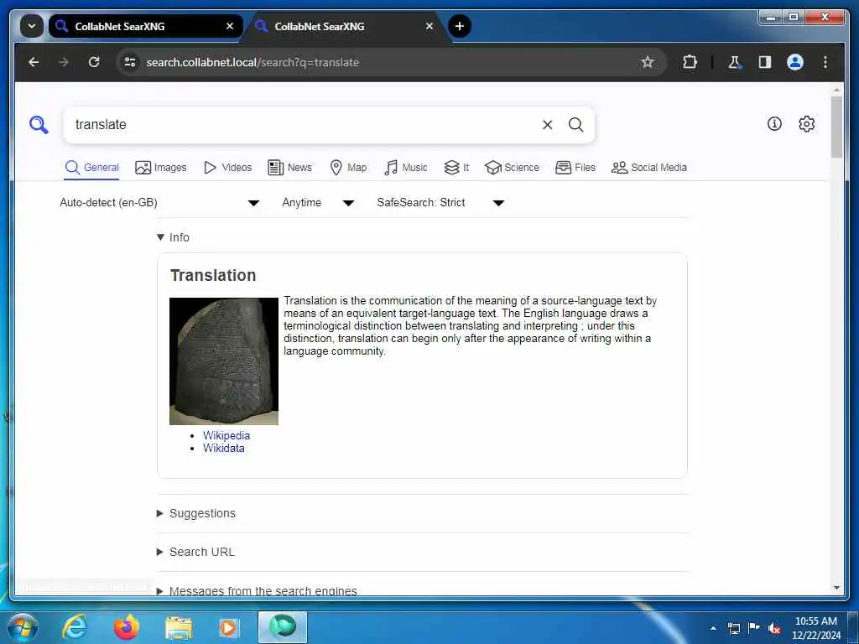Open Chrome three-dot menu
This screenshot has height=644, width=859.
pos(825,62)
